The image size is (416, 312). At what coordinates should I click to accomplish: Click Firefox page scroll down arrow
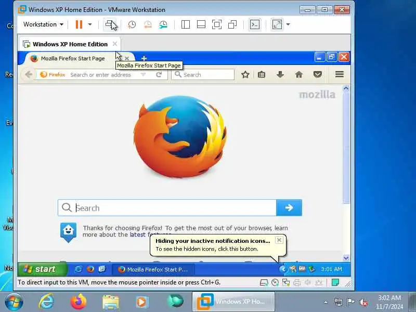[346, 258]
